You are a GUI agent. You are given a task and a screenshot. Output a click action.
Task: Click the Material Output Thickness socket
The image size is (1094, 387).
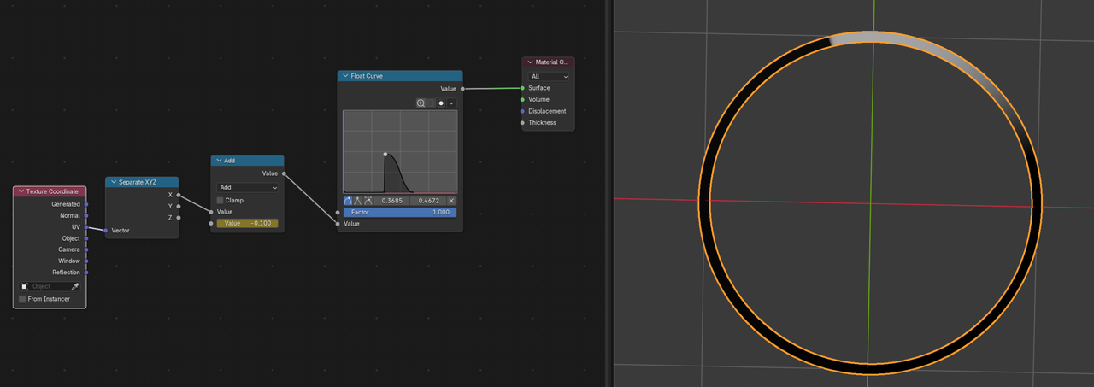[522, 122]
